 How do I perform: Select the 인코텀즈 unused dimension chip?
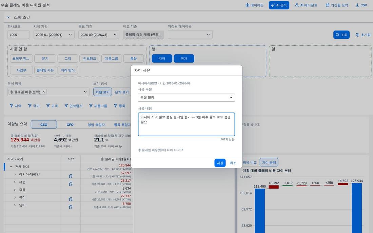point(90,59)
